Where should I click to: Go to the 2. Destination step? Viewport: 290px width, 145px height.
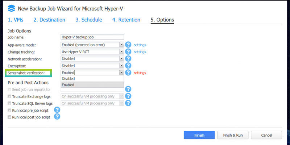click(x=49, y=20)
